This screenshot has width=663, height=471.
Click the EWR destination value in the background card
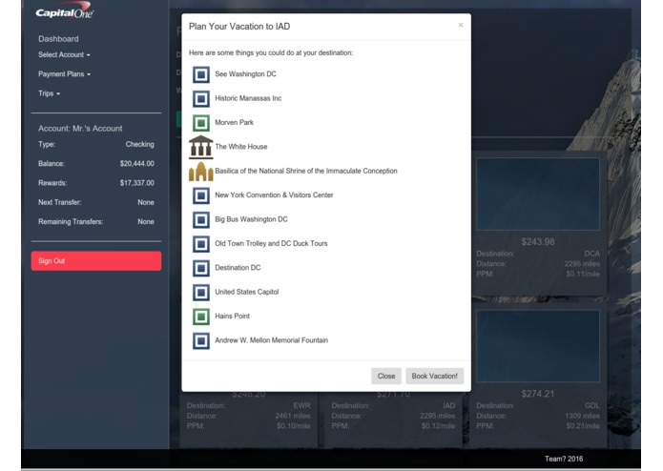[x=301, y=405]
